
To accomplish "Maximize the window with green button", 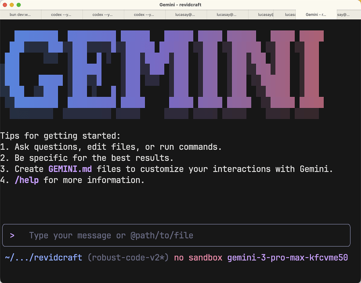I will click(x=19, y=5).
